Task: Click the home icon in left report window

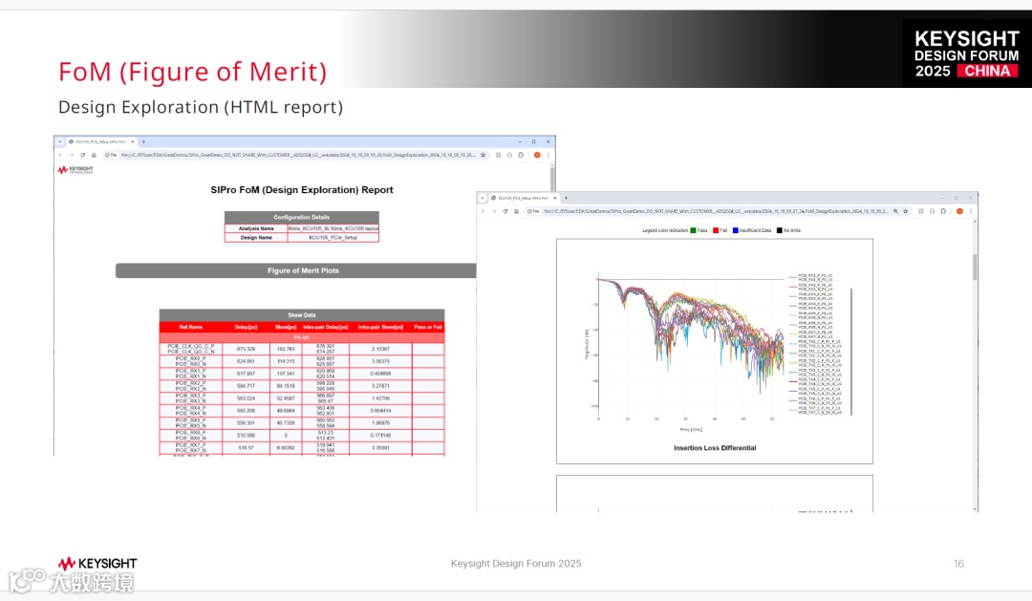Action: [x=94, y=156]
